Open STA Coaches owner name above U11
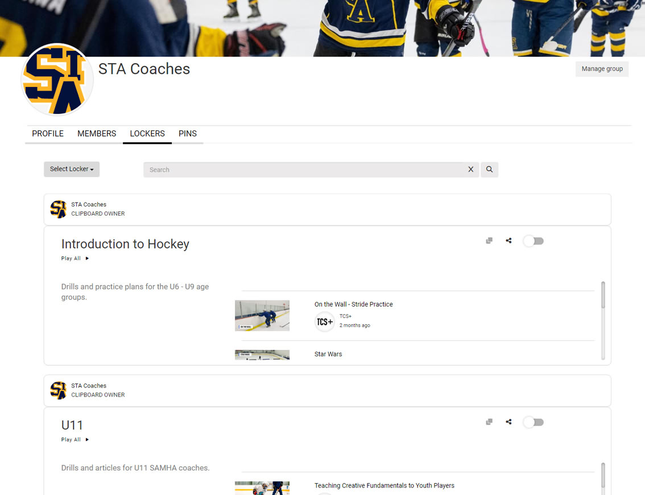645x495 pixels. pyautogui.click(x=88, y=386)
